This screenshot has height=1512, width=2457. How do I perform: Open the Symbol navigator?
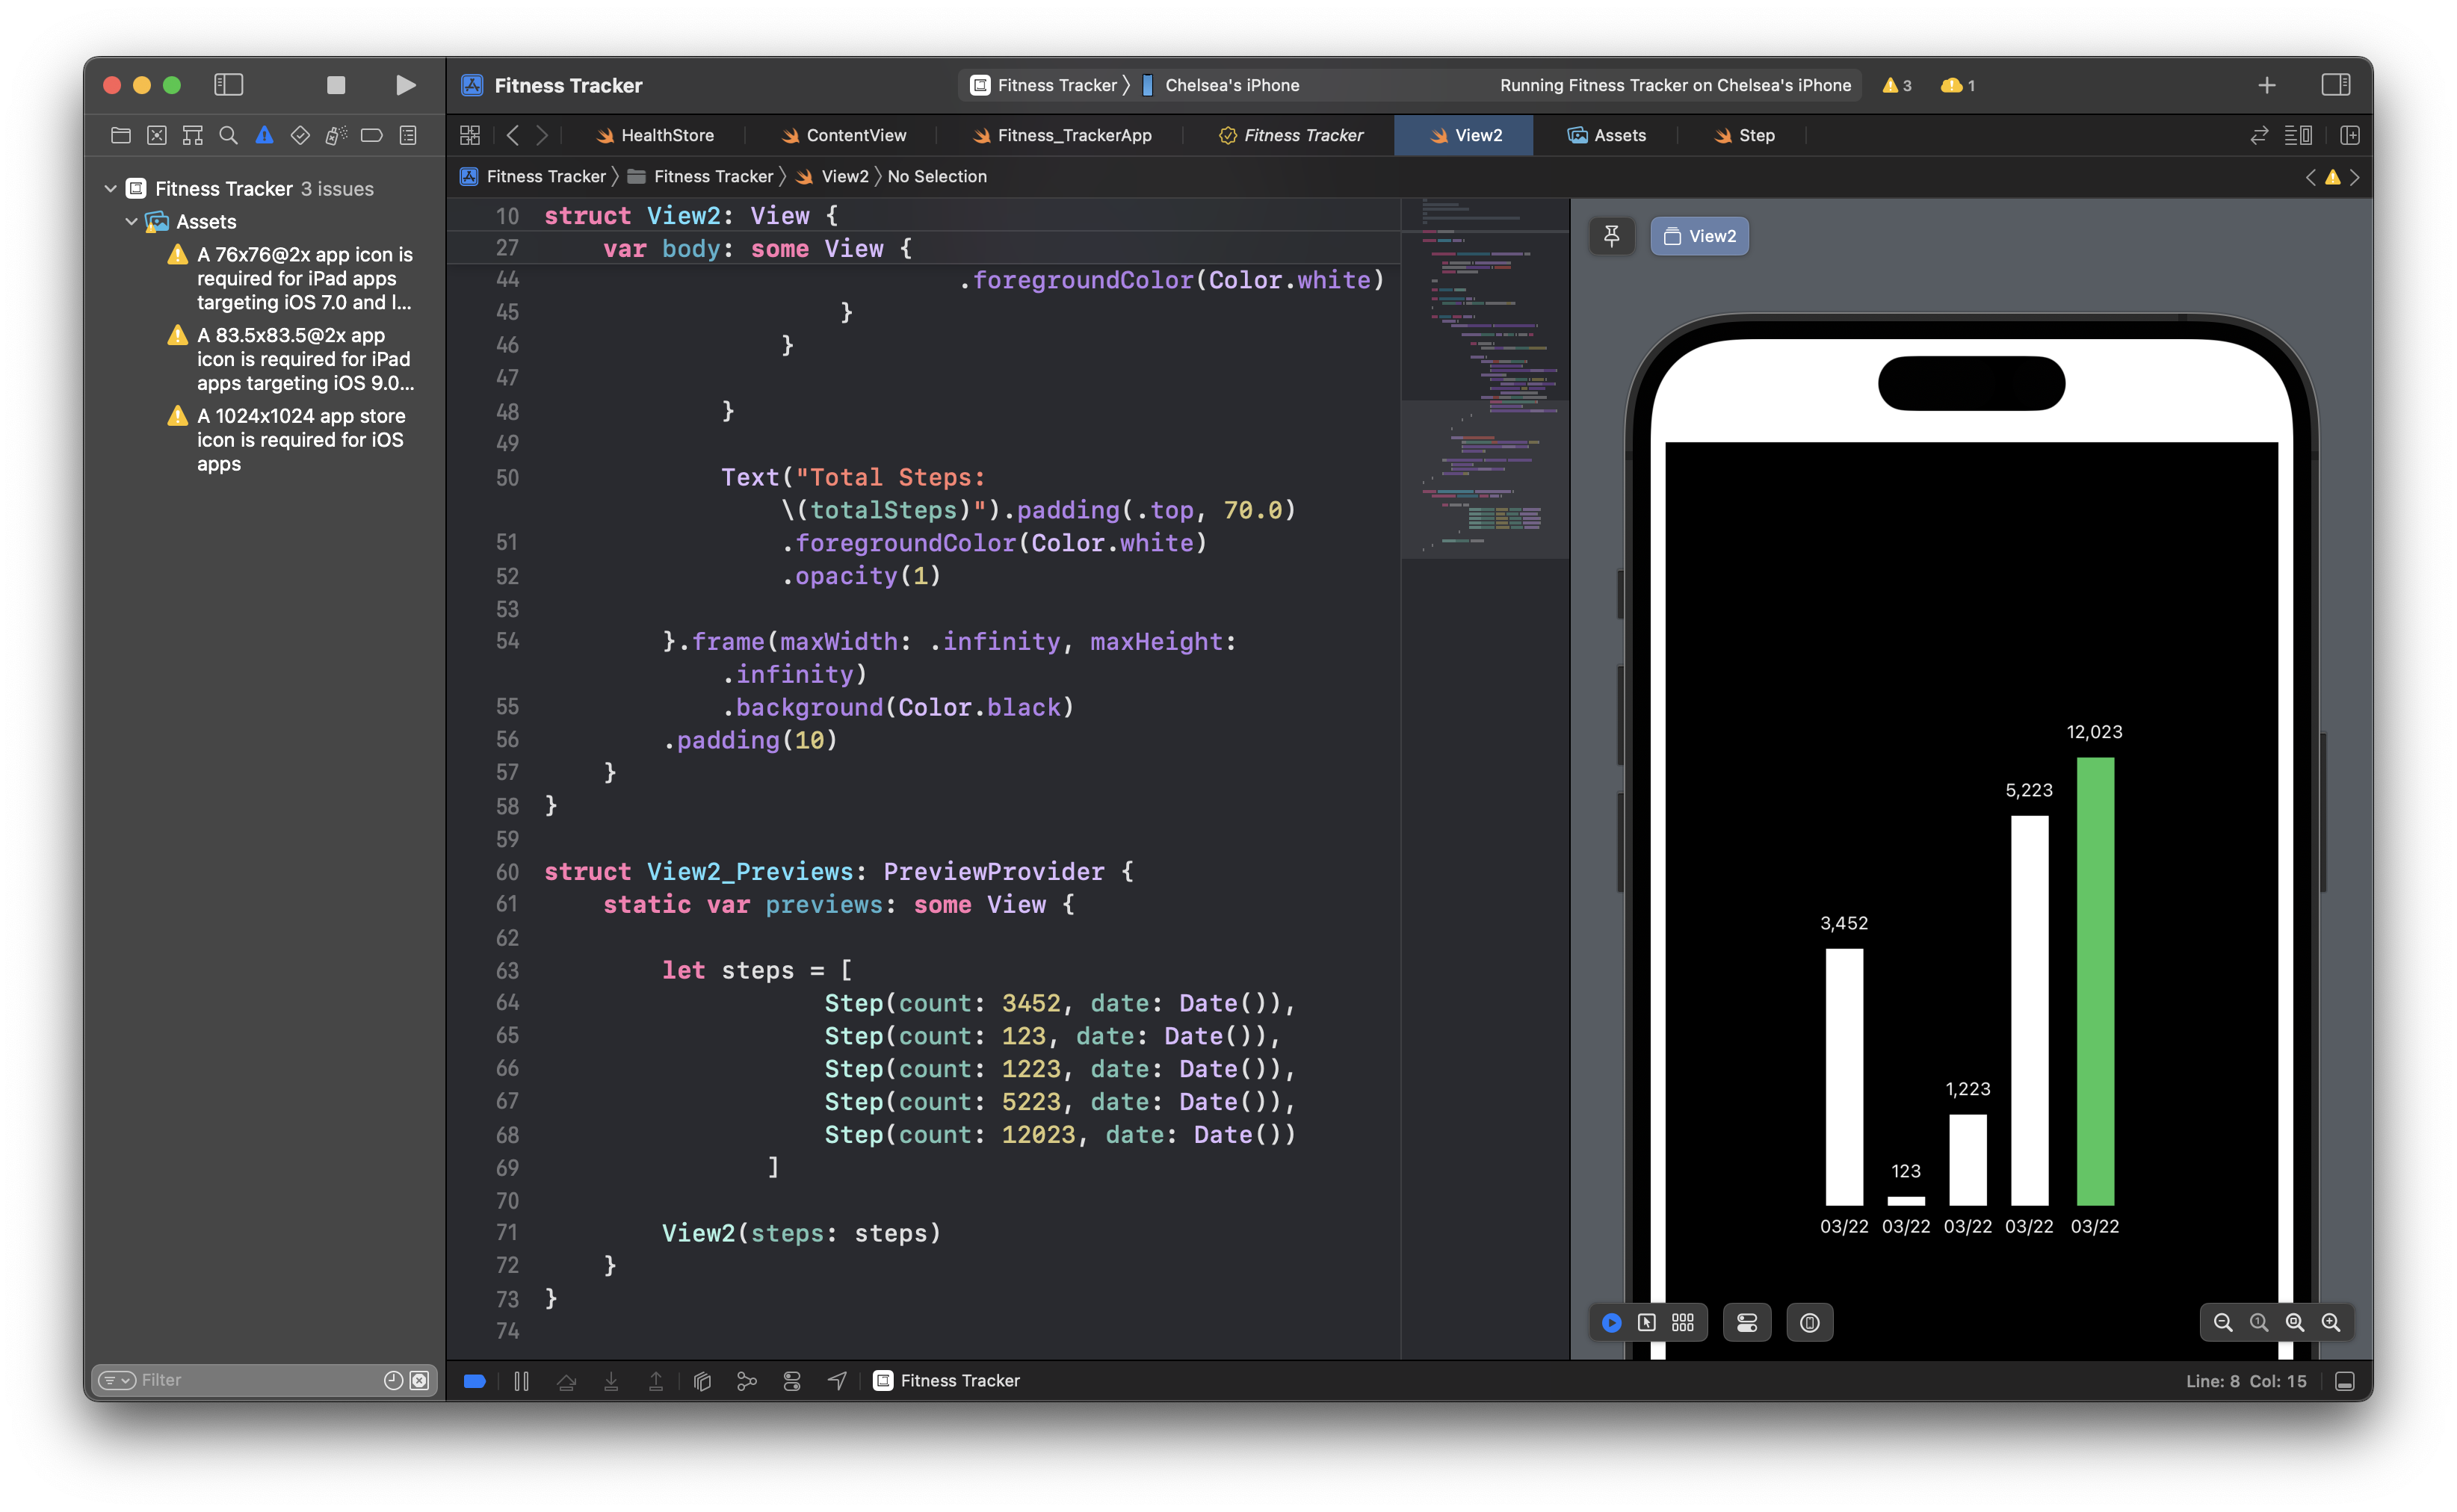pyautogui.click(x=193, y=135)
